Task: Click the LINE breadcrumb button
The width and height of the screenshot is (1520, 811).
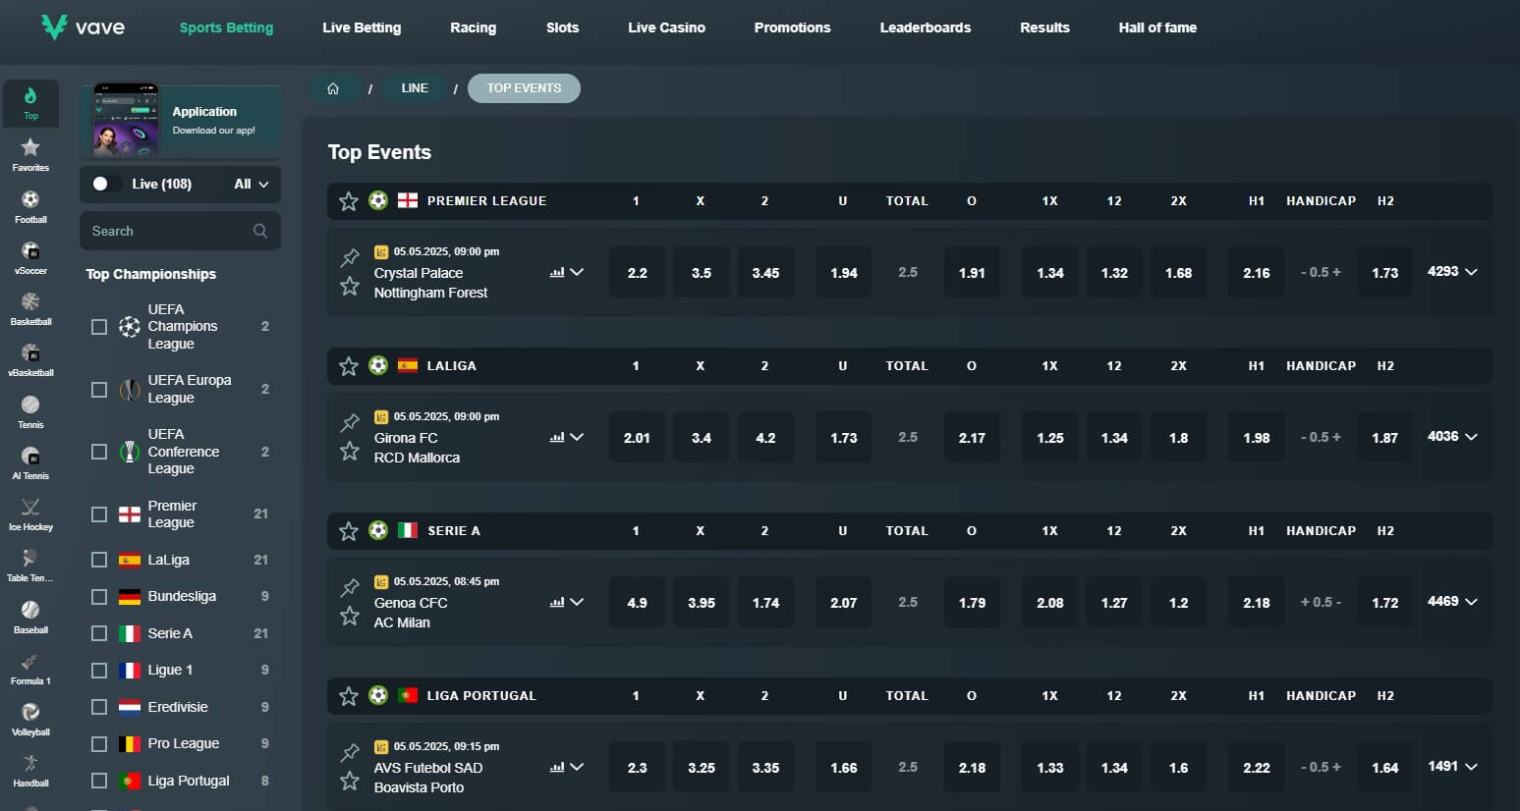Action: [415, 88]
